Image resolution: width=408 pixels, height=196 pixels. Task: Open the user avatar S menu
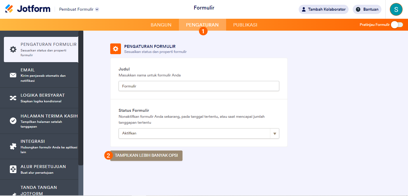pyautogui.click(x=396, y=9)
